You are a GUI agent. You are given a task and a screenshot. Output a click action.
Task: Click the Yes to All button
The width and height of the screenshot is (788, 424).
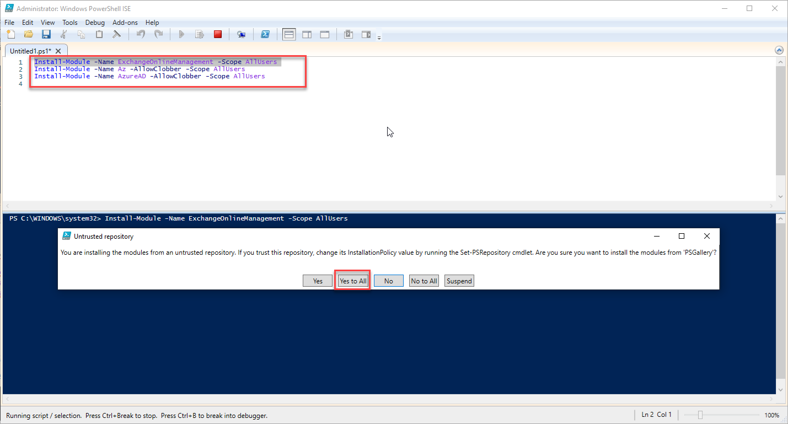click(x=353, y=281)
